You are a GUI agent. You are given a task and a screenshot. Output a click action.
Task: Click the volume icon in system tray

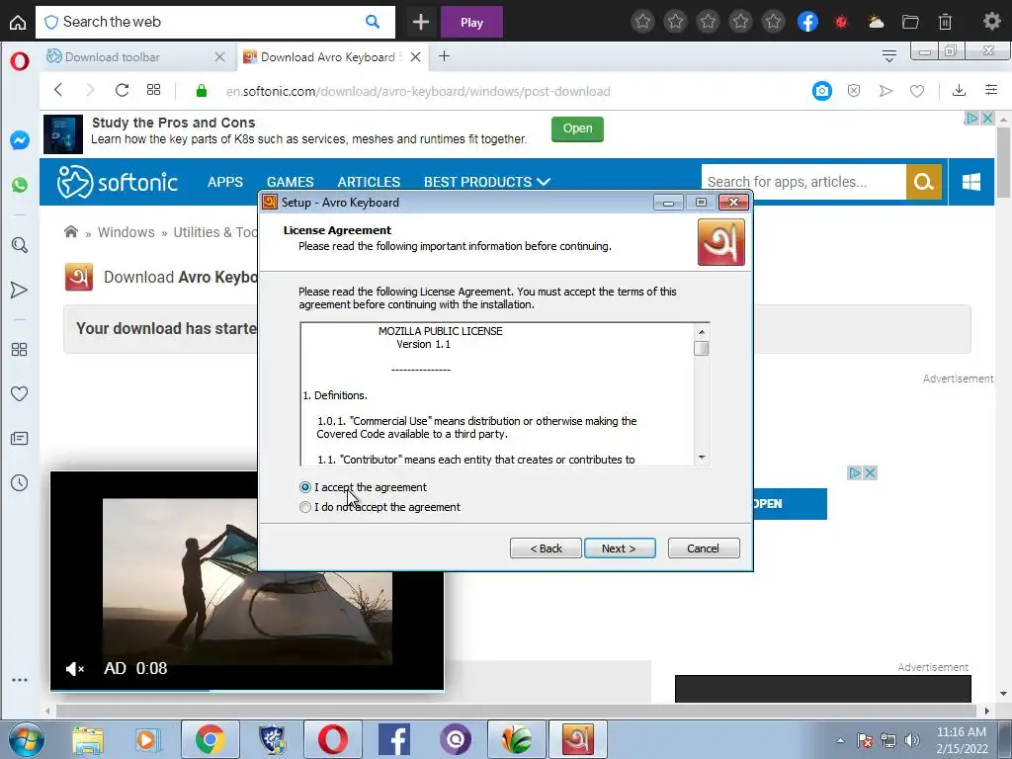912,740
